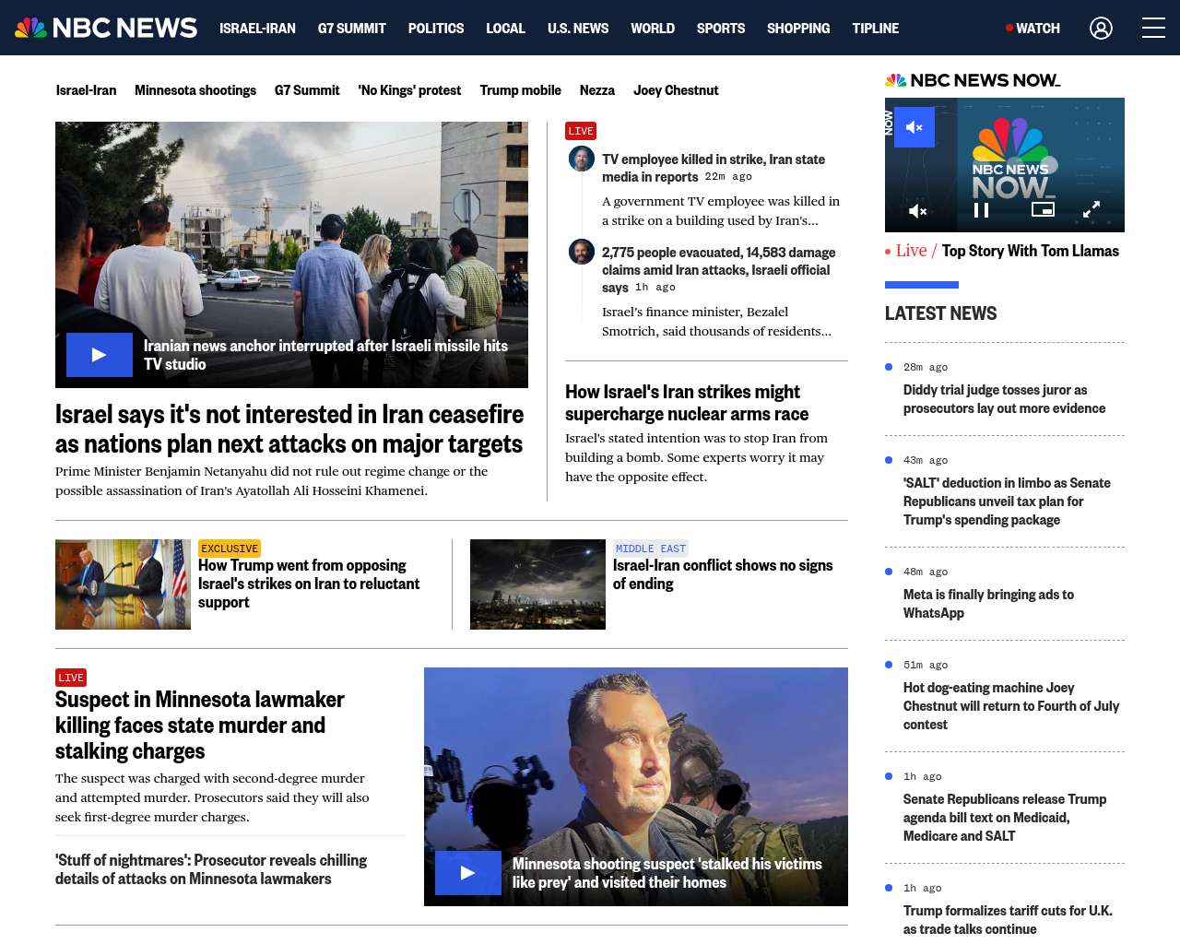The width and height of the screenshot is (1180, 944).
Task: Open Diddy trial judge tosses juror story
Action: pos(1004,399)
